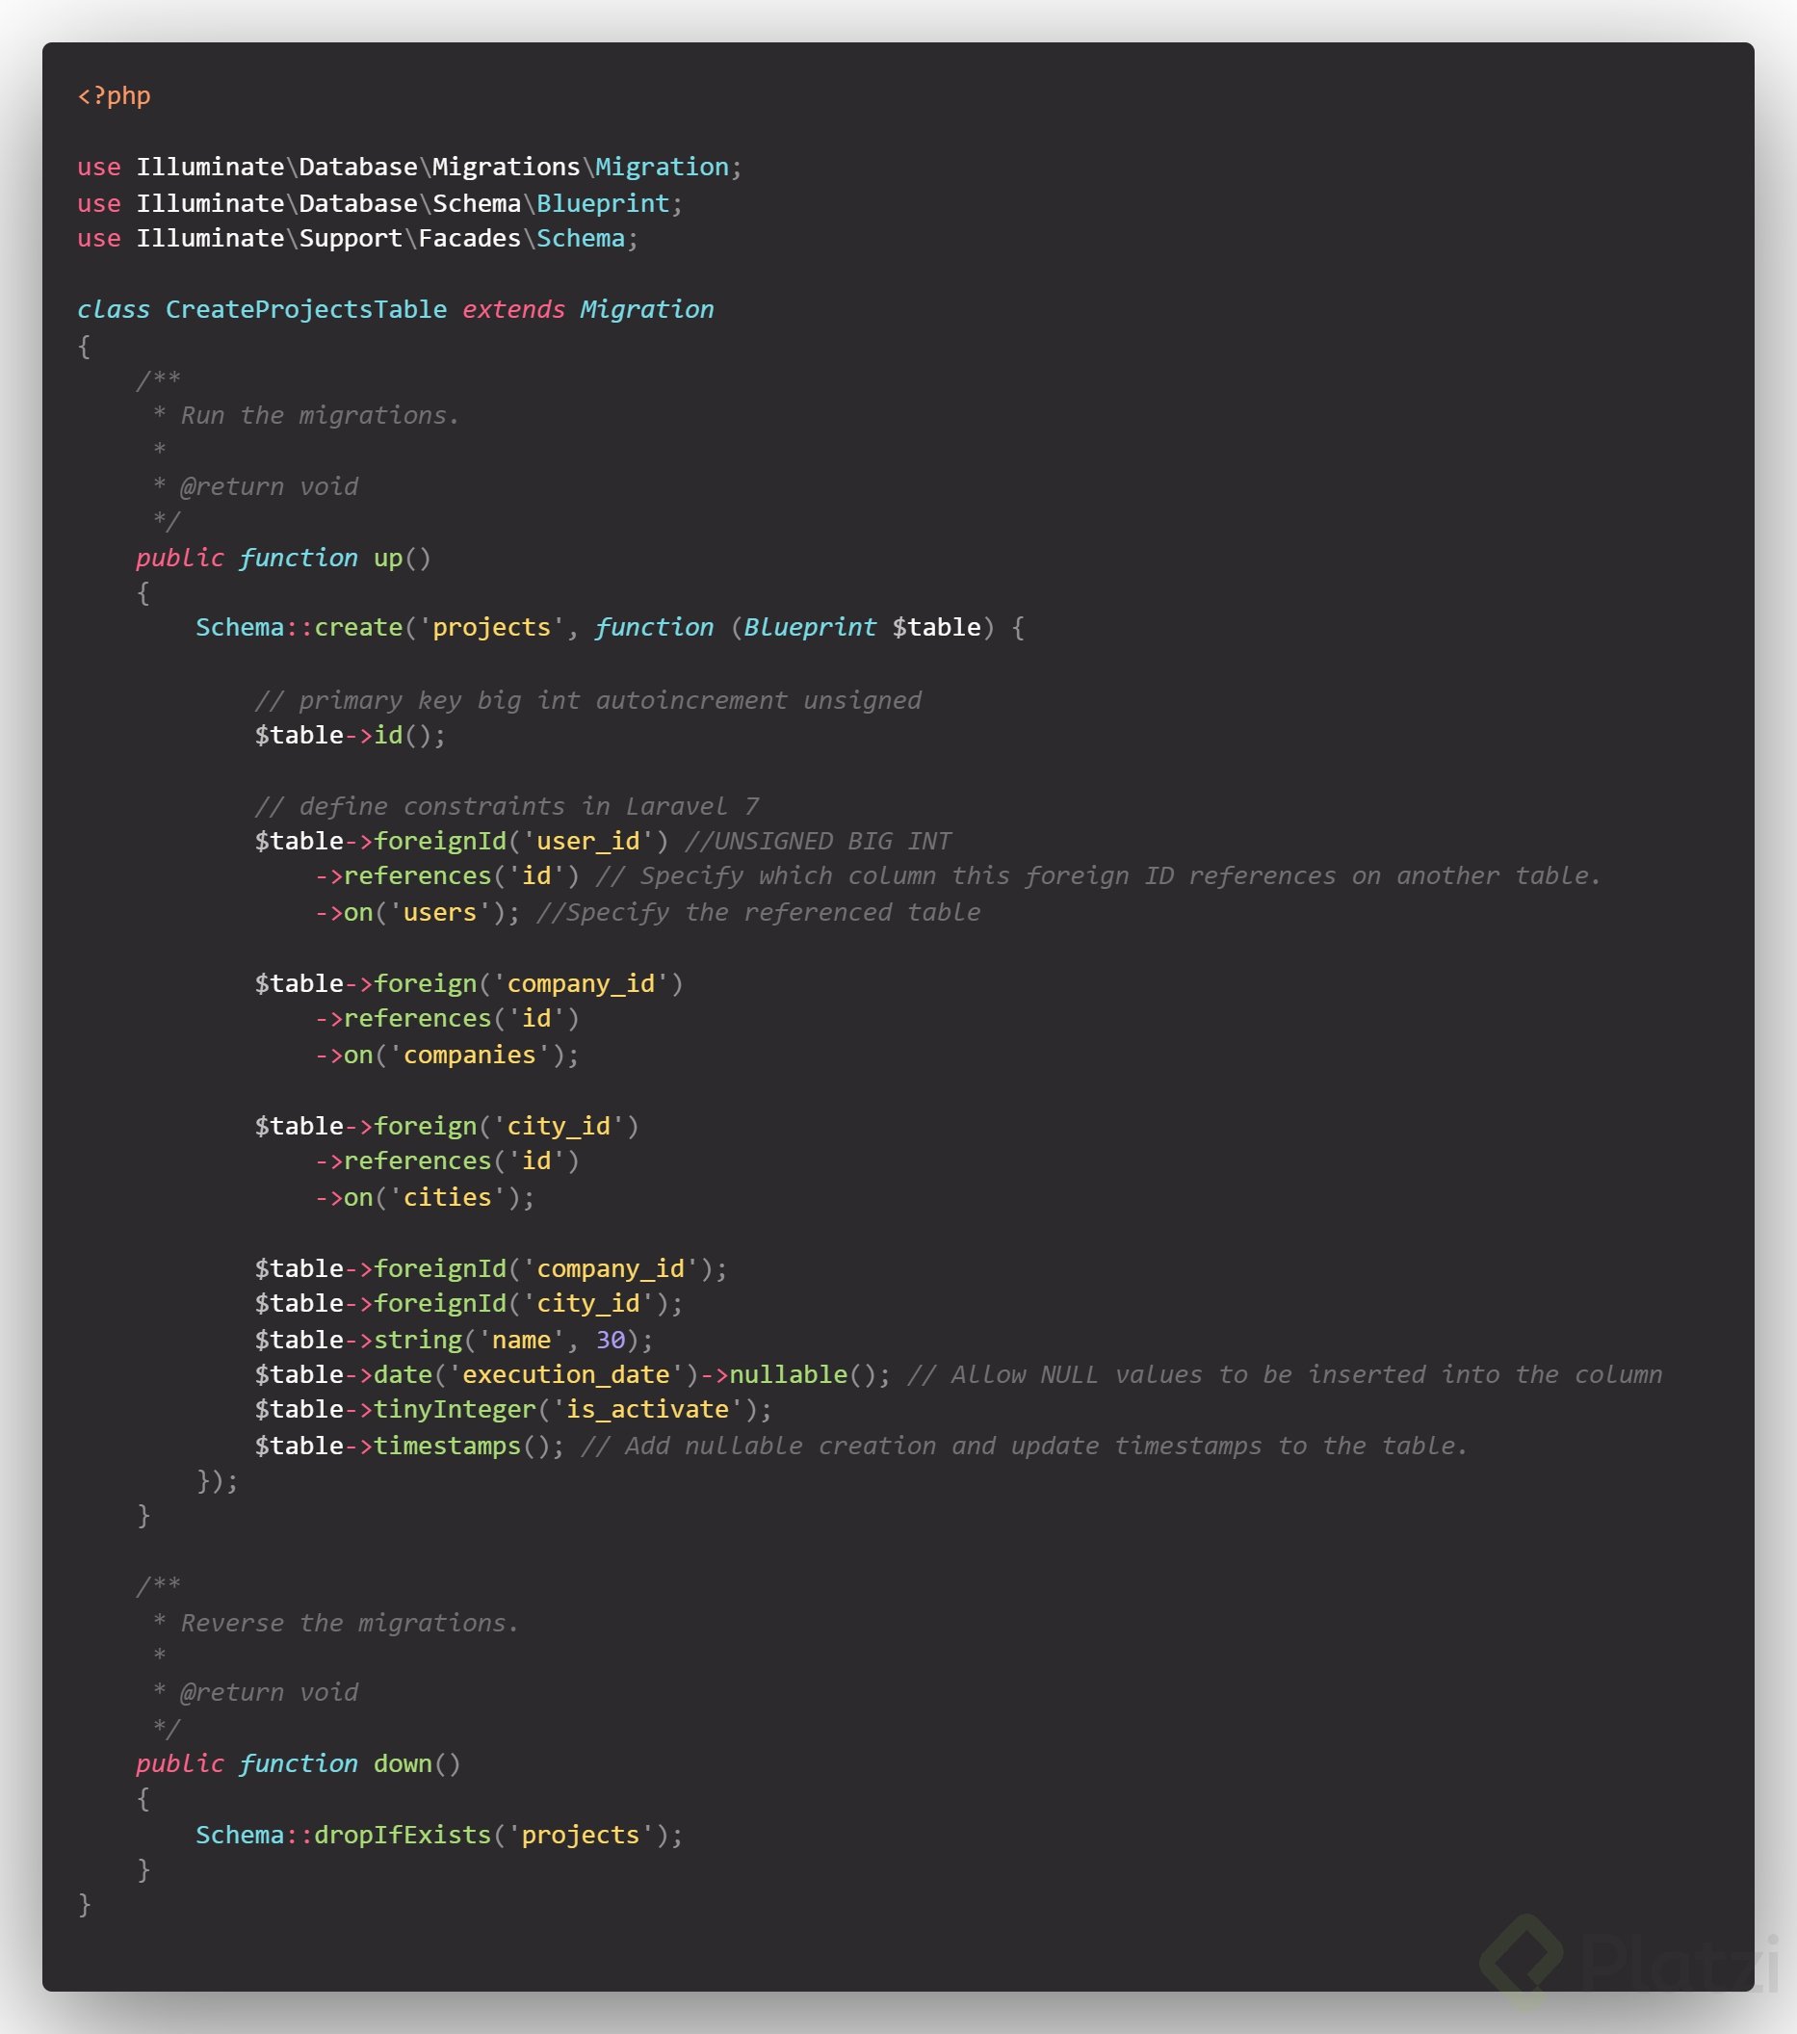Viewport: 1797px width, 2034px height.
Task: Click the 'CreateProjectsTable' class name
Action: tap(306, 309)
